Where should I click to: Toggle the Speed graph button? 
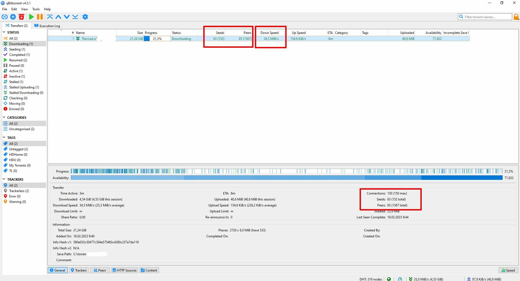point(508,270)
